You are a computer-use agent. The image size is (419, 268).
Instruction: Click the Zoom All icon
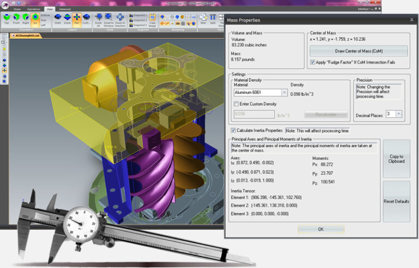(x=99, y=19)
